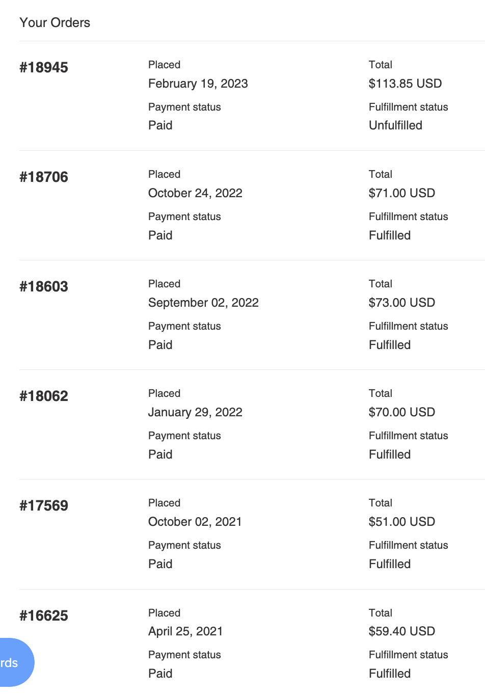Viewport: 485px width, 696px height.
Task: Click the $51.00 USD total
Action: pos(402,522)
